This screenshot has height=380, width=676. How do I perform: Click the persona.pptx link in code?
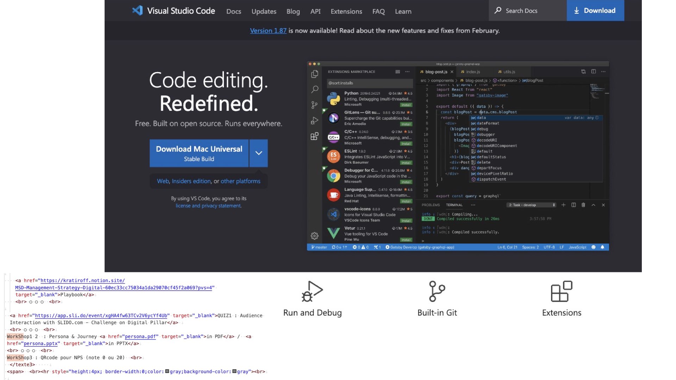tap(40, 343)
